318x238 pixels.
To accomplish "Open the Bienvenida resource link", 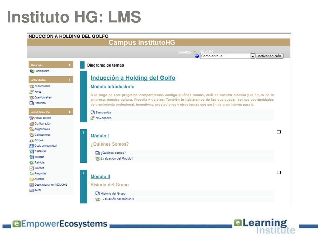I will click(x=103, y=112).
